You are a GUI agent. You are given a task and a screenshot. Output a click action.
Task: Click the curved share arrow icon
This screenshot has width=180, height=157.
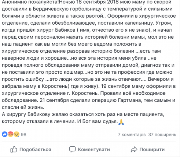(x=134, y=149)
